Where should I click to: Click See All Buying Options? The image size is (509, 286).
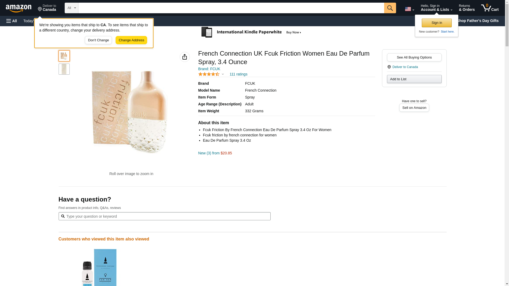click(414, 57)
